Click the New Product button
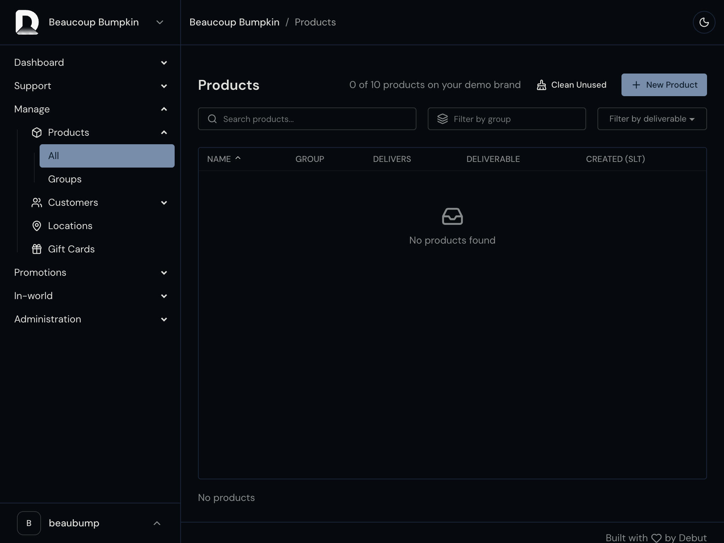This screenshot has width=724, height=543. pos(664,85)
